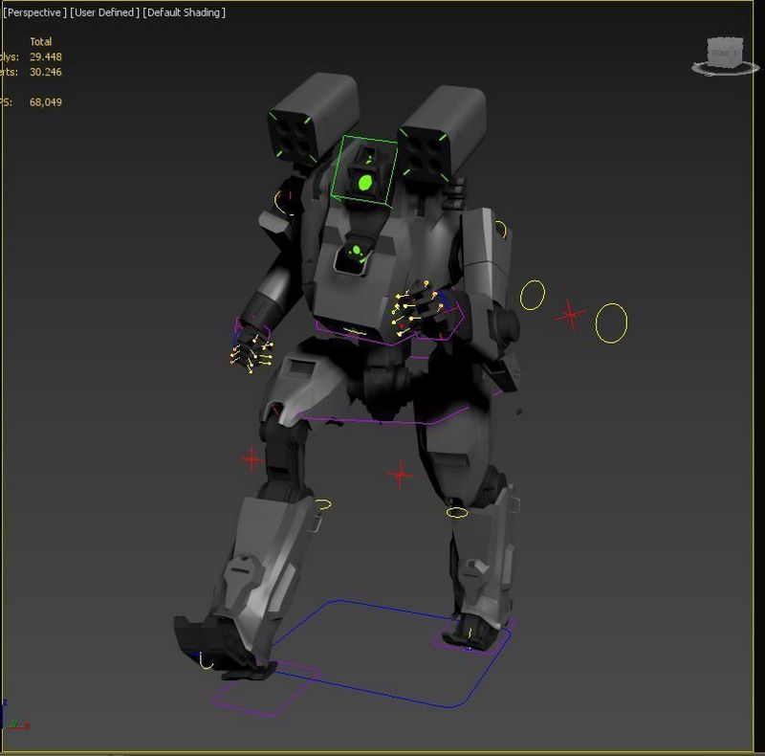Select the yellow knee ellipse on the straight leg
765x756 pixels.
458,513
